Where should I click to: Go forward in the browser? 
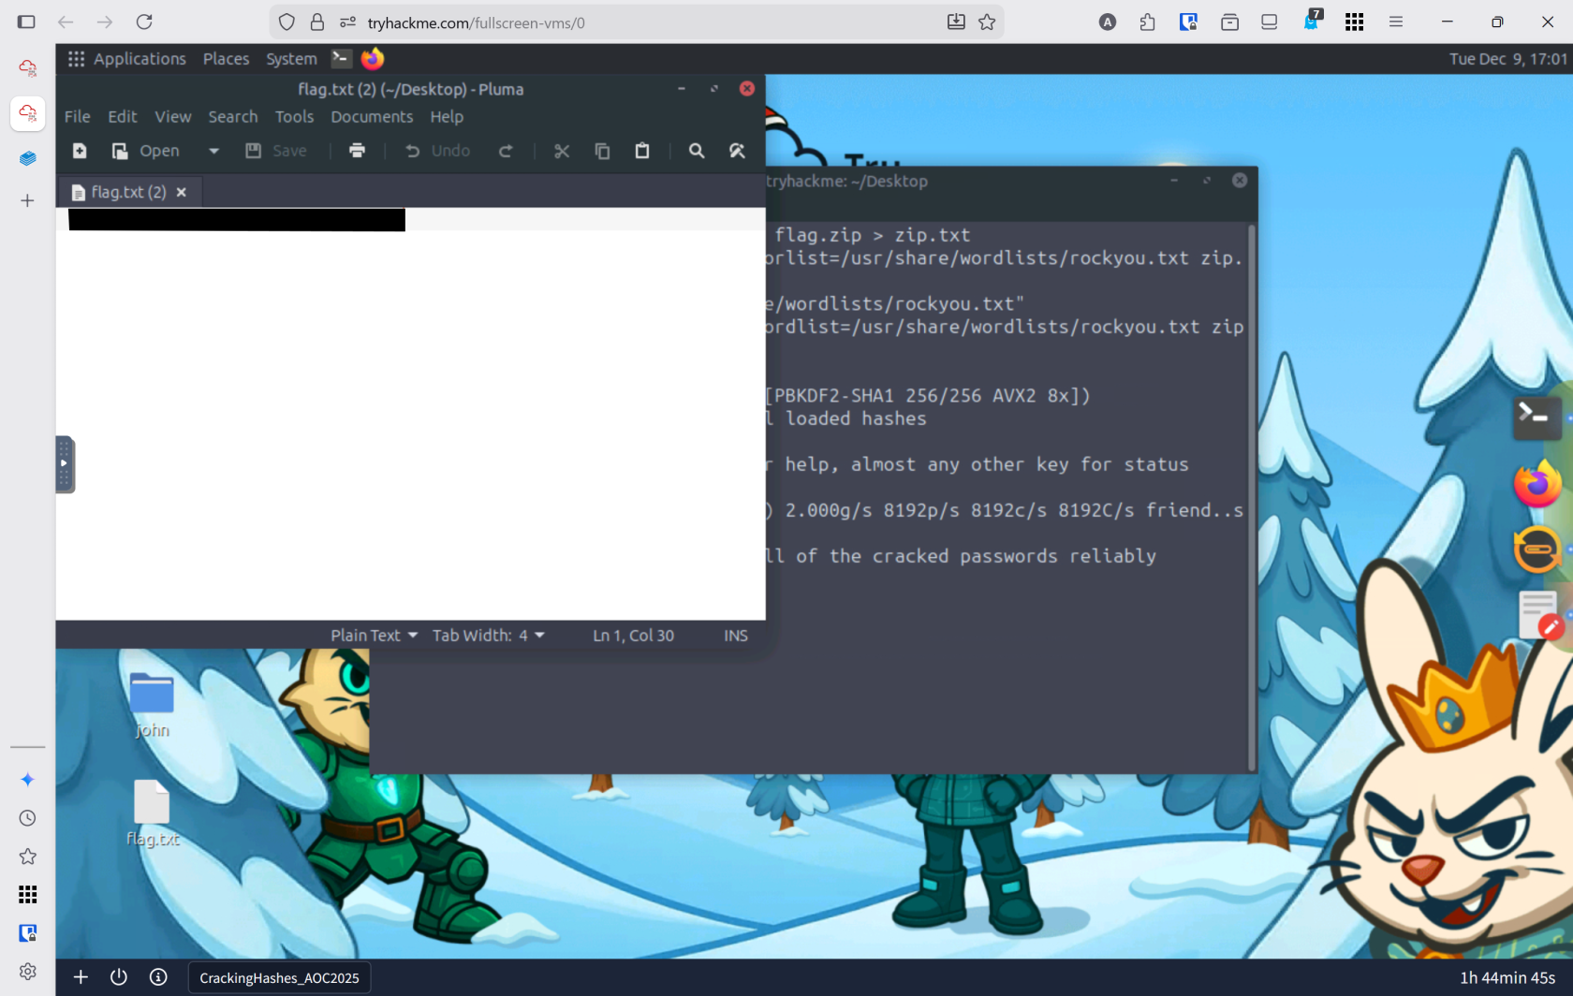click(105, 22)
